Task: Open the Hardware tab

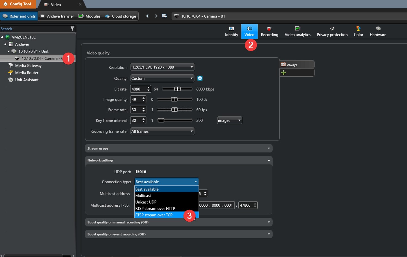Action: pyautogui.click(x=378, y=31)
